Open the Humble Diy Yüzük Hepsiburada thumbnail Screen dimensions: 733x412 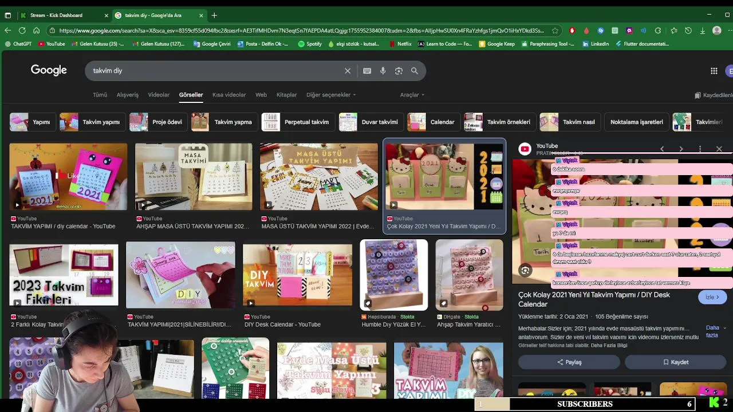pos(393,275)
